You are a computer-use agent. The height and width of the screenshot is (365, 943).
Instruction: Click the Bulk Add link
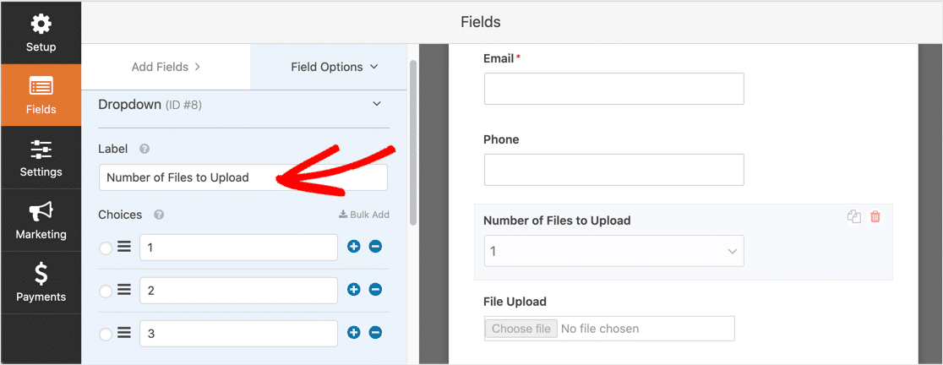(x=364, y=215)
